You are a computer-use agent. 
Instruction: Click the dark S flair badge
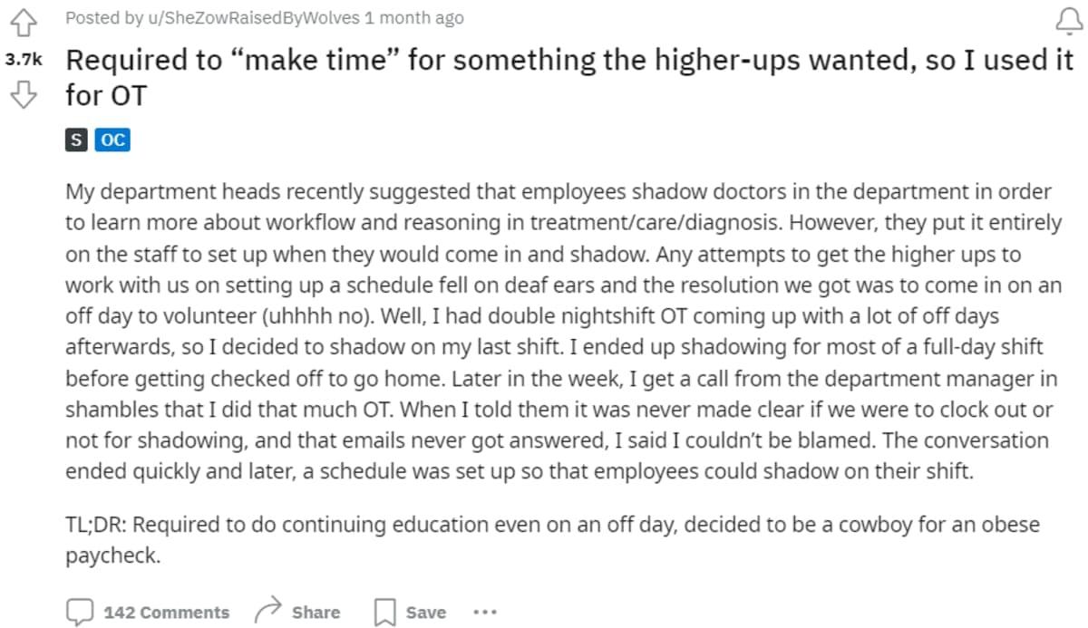[x=76, y=140]
